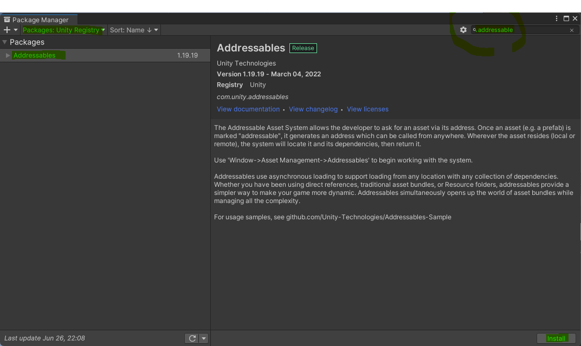The width and height of the screenshot is (581, 346).
Task: Open the View licenses link
Action: [367, 109]
